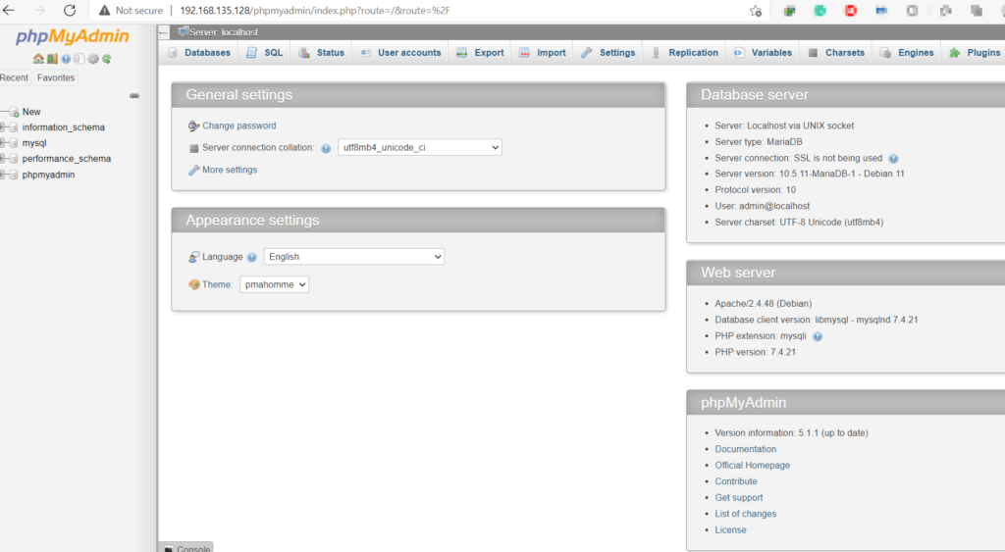Screen dimensions: 1005x552
Task: Open the MariaDB documentation page icon in sidebar
Action: (79, 59)
